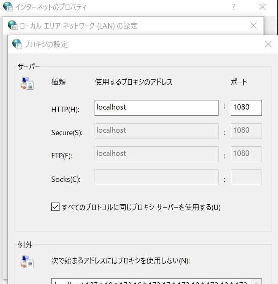This screenshot has height=284, width=278.
Task: Click the exceptions section network icon
Action: pyautogui.click(x=27, y=262)
